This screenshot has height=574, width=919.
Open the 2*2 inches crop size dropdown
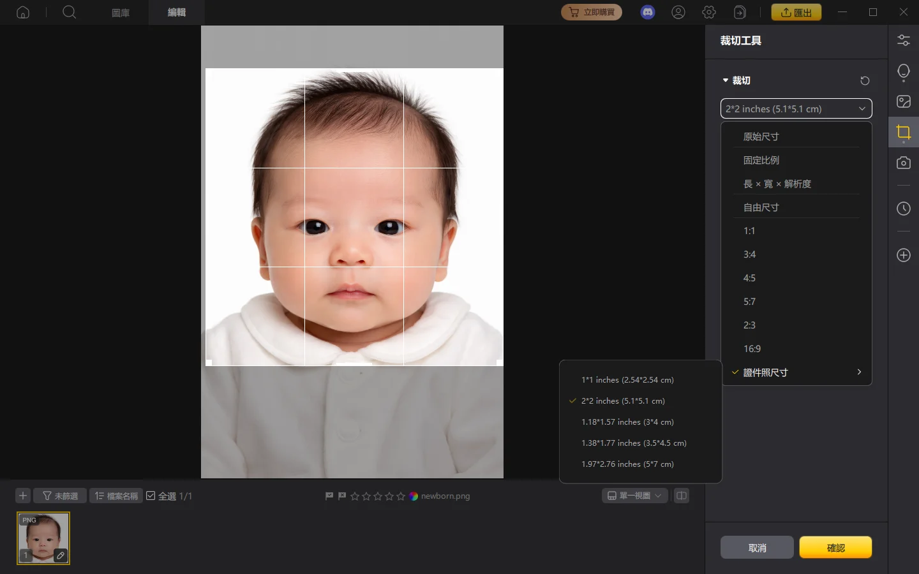point(796,108)
